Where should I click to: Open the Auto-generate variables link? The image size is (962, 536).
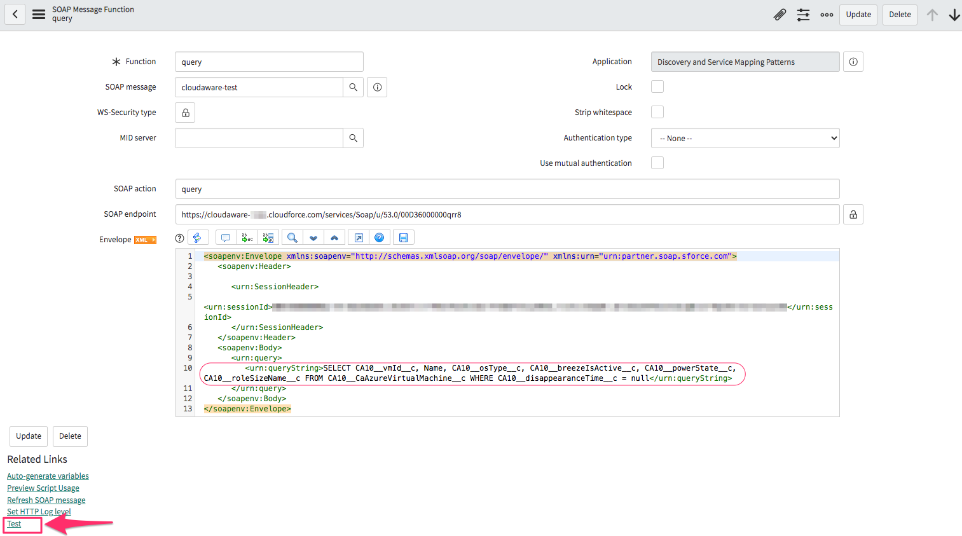point(48,476)
